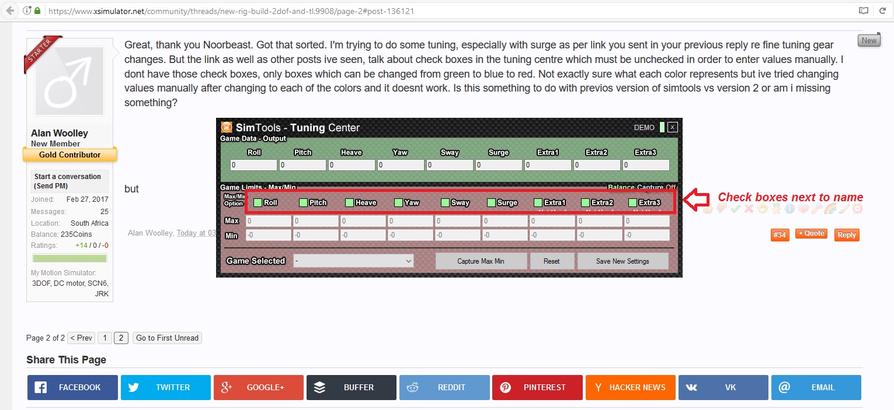This screenshot has height=410, width=894.
Task: Open Alan Woolley's profile name link
Action: coord(60,133)
